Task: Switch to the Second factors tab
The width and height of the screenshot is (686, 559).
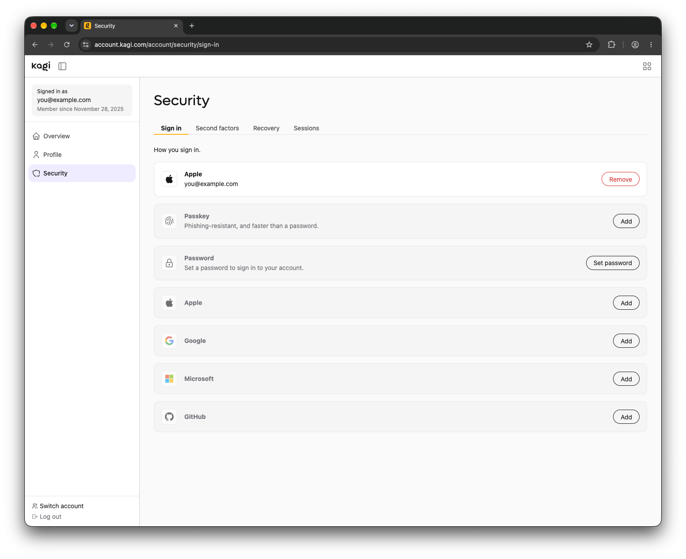Action: [217, 128]
